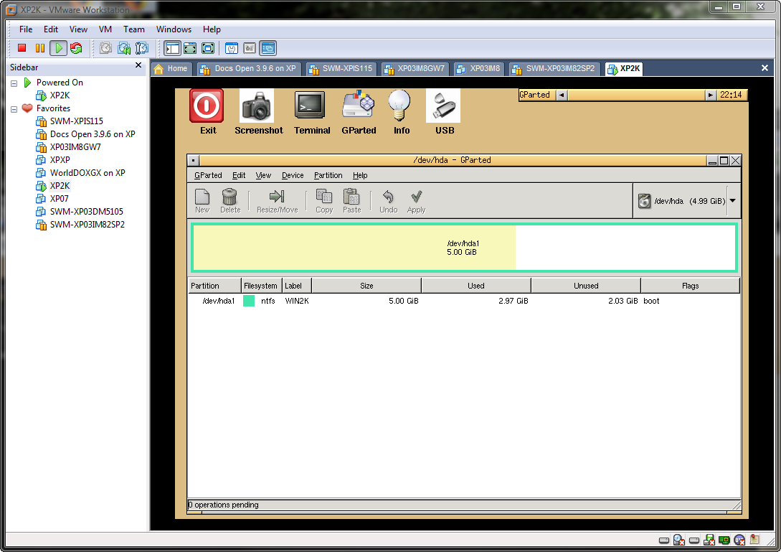Enter full screen mode via toolbar icon
Image resolution: width=781 pixels, height=552 pixels.
tap(208, 48)
